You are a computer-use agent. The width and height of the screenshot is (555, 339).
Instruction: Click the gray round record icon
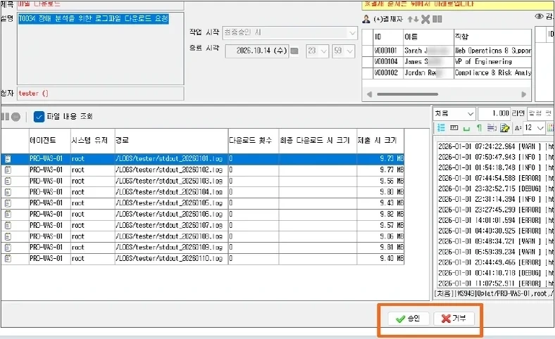point(15,116)
